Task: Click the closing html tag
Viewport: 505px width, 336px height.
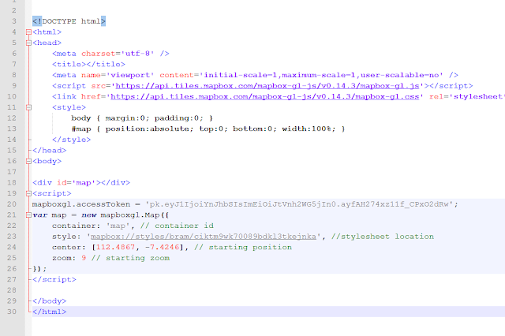Action: coord(49,312)
